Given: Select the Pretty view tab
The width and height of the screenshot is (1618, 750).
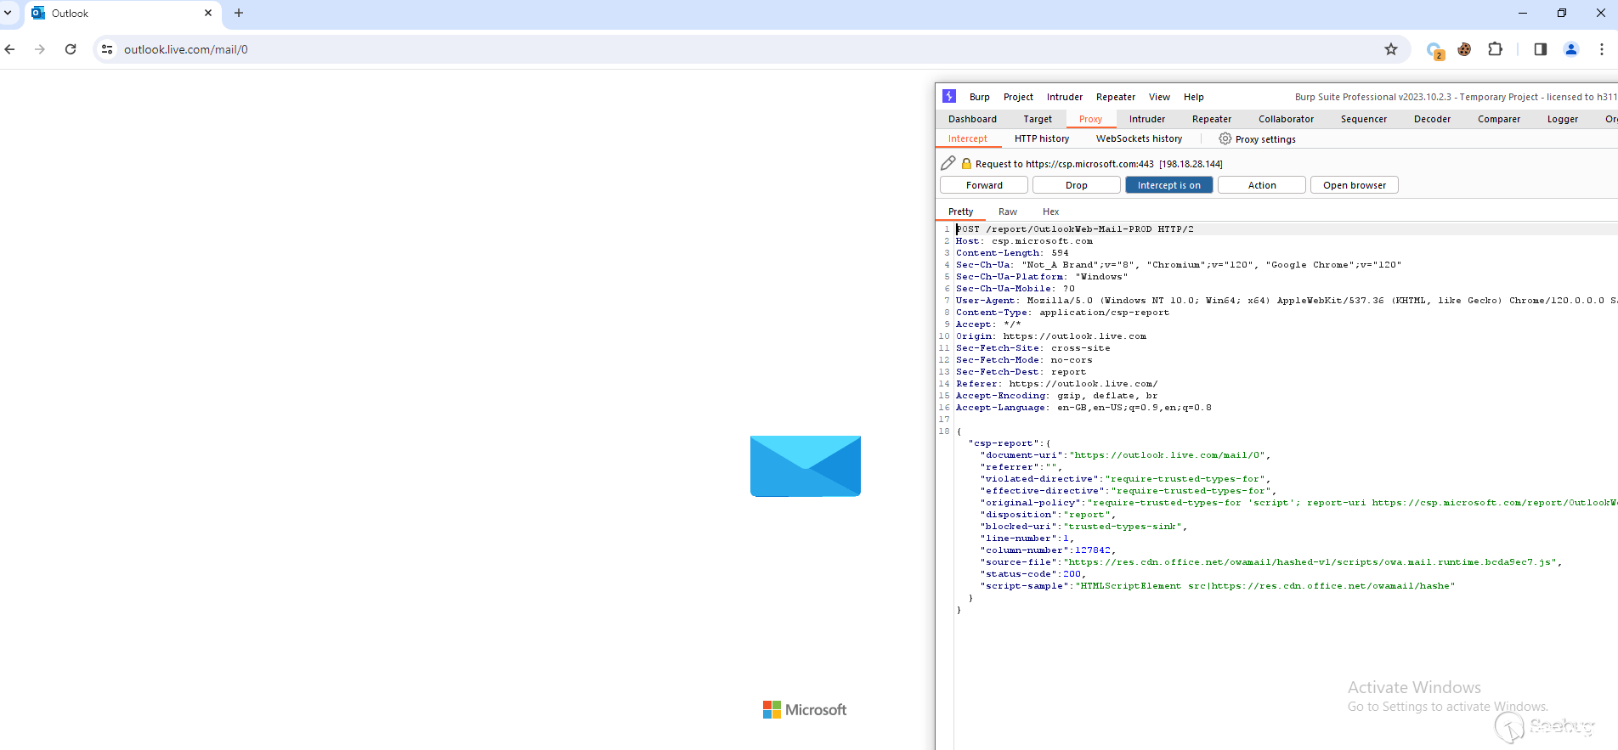Looking at the screenshot, I should click(x=961, y=211).
